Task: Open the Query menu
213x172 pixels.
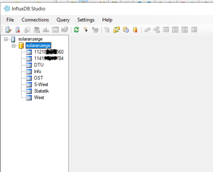Action: 63,20
